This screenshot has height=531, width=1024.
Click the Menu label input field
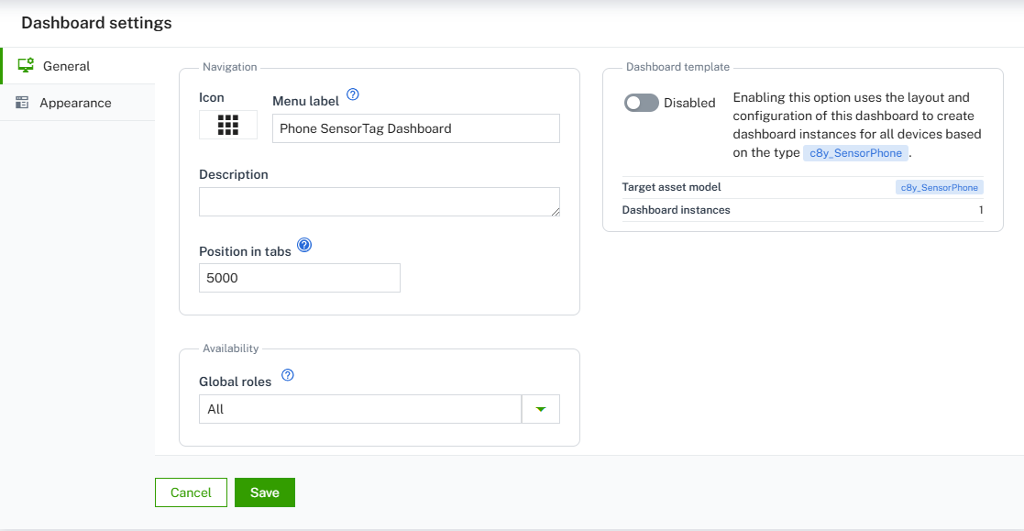tap(415, 128)
